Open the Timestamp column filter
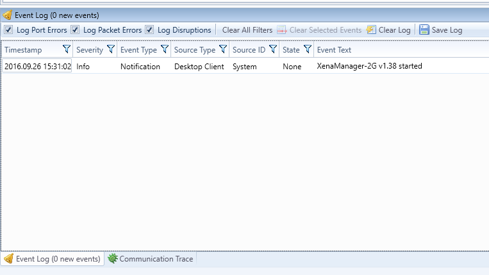 click(x=66, y=49)
